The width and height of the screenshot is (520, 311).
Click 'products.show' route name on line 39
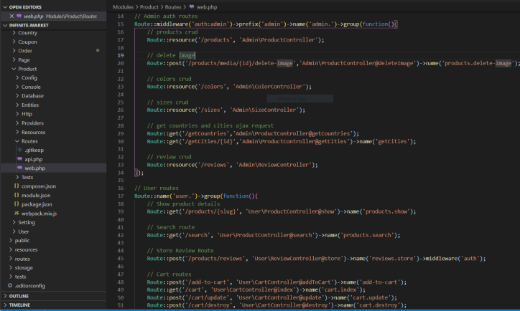click(386, 211)
